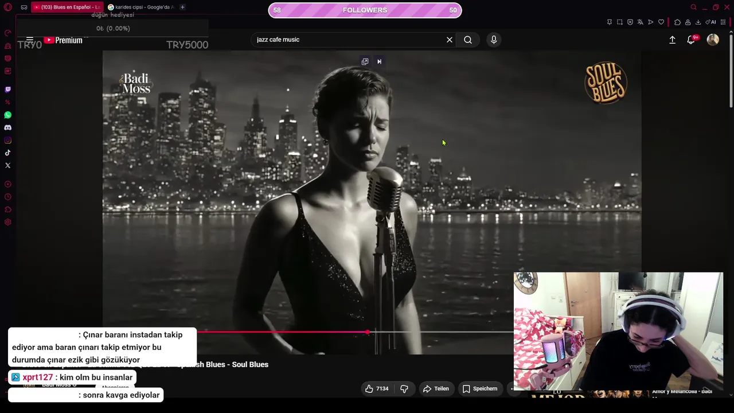Image resolution: width=734 pixels, height=413 pixels.
Task: Open the deals percent icon in sidebar
Action: pos(8,102)
